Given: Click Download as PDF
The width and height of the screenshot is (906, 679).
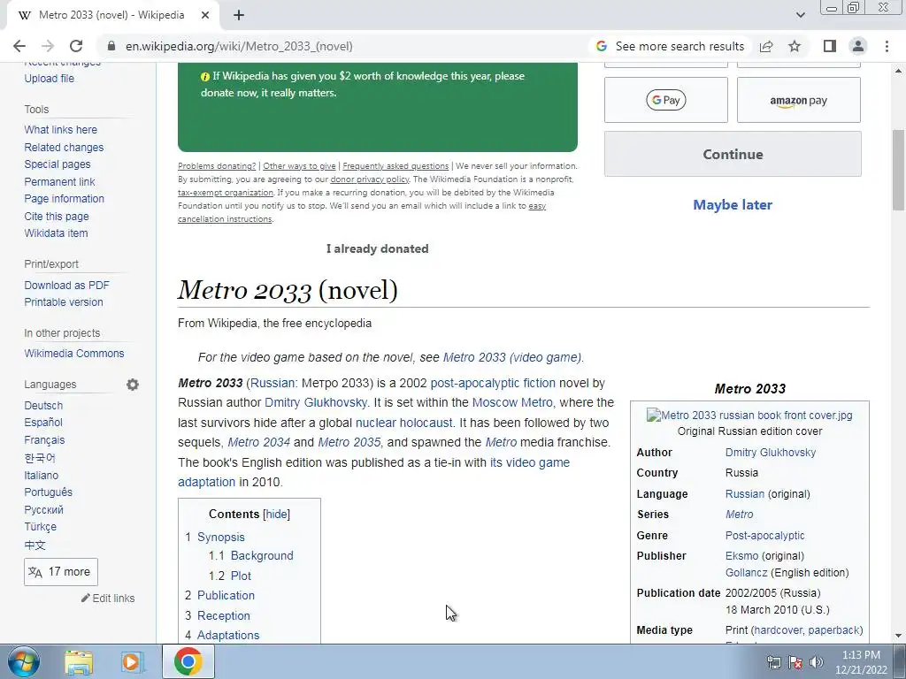Looking at the screenshot, I should click(66, 286).
